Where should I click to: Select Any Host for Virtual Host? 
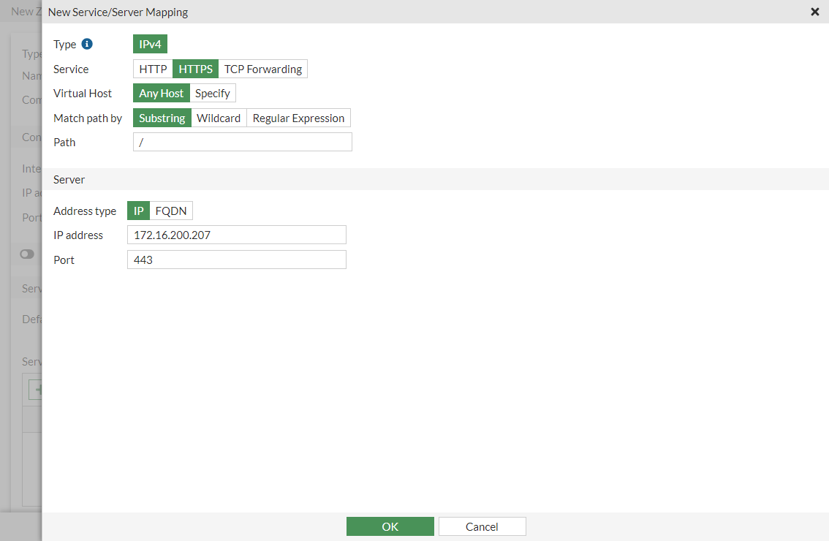coord(161,93)
